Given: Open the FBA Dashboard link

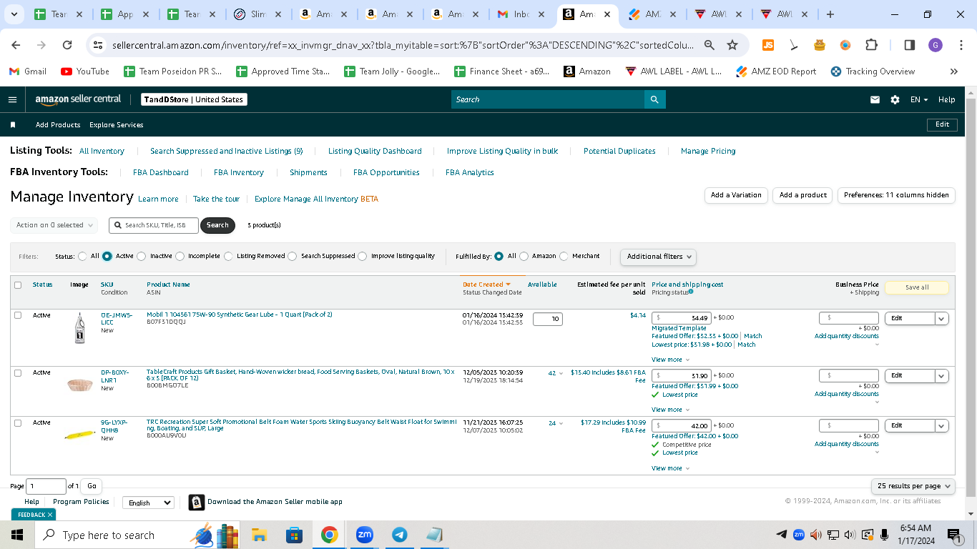Looking at the screenshot, I should (x=161, y=172).
